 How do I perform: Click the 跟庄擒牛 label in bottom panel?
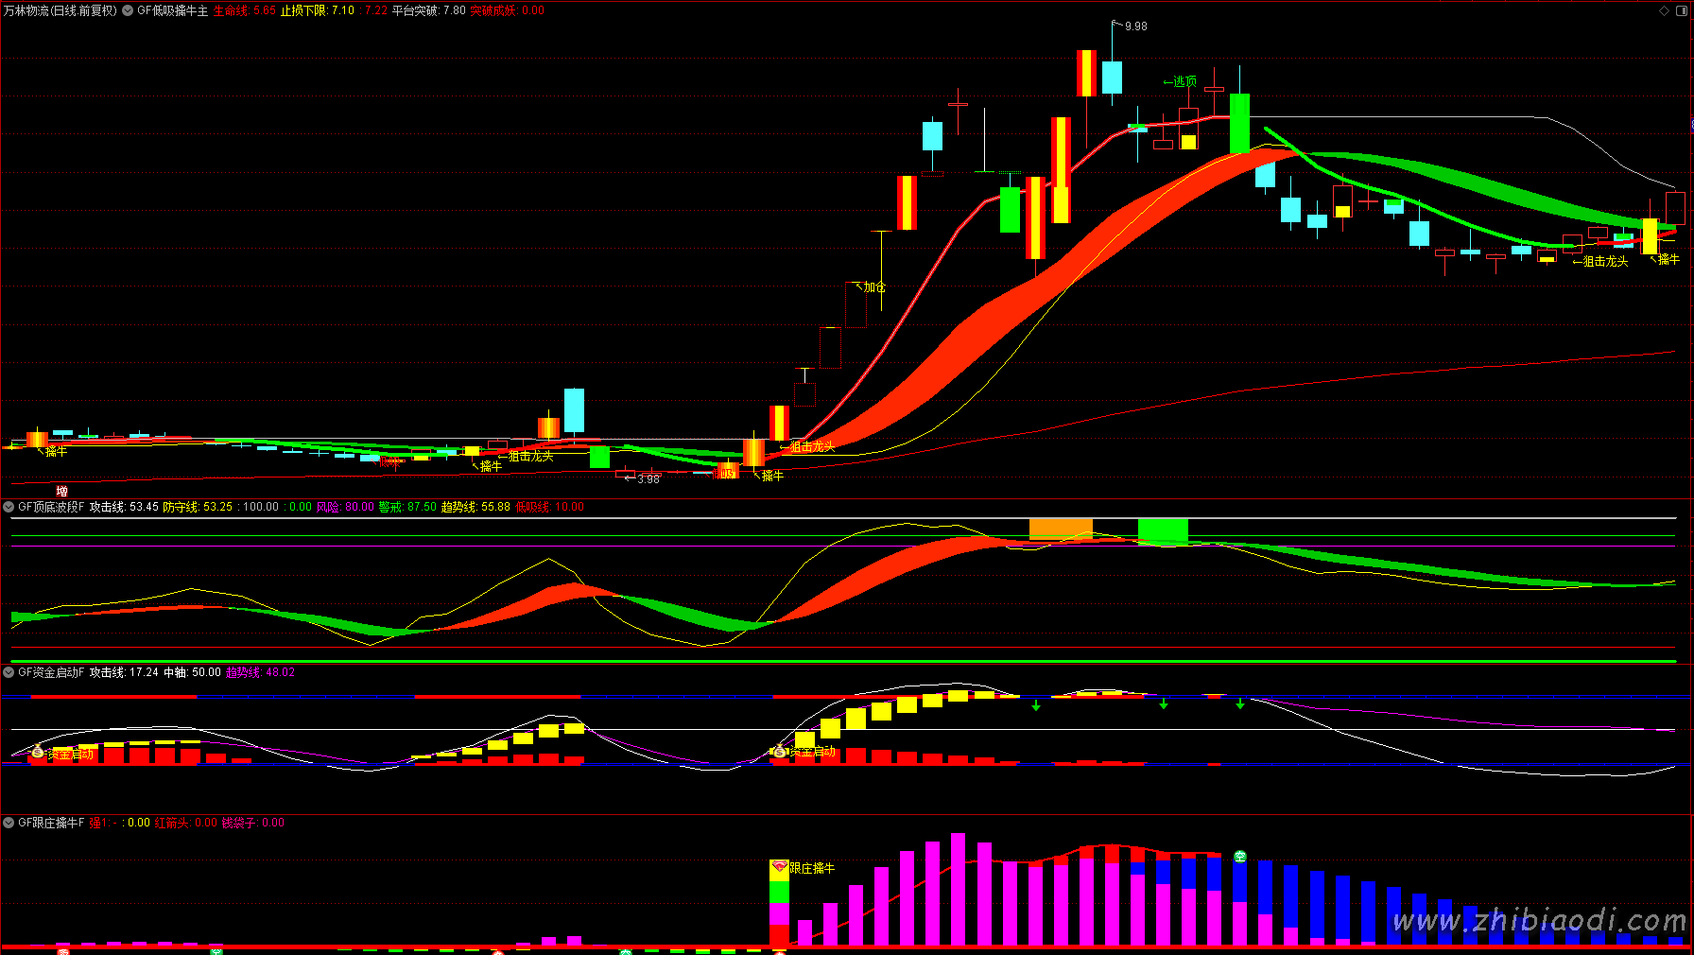812,868
